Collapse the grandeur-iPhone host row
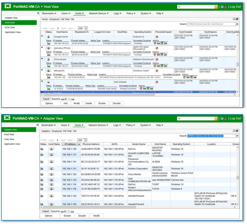Image resolution: width=247 pixels, height=224 pixels. pyautogui.click(x=42, y=47)
